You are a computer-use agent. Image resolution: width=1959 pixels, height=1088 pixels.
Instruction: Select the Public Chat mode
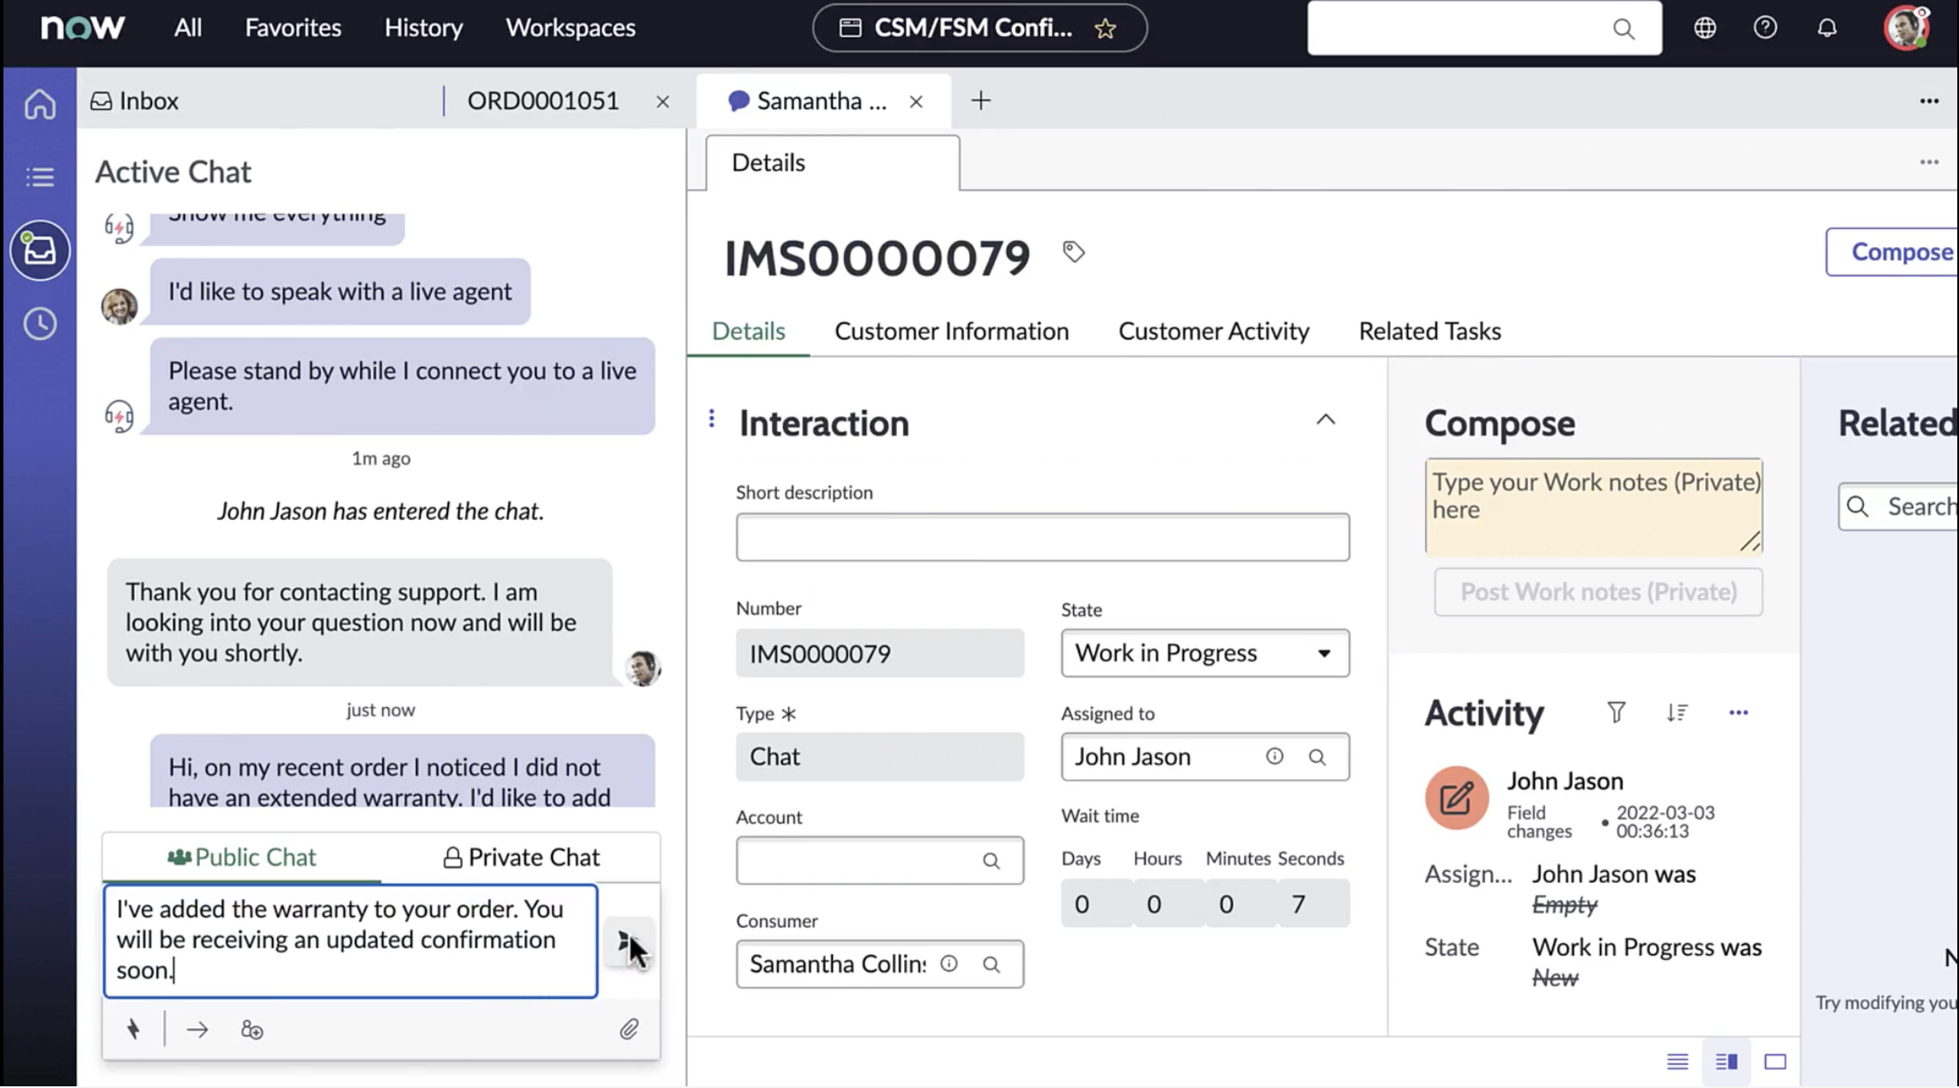coord(242,857)
